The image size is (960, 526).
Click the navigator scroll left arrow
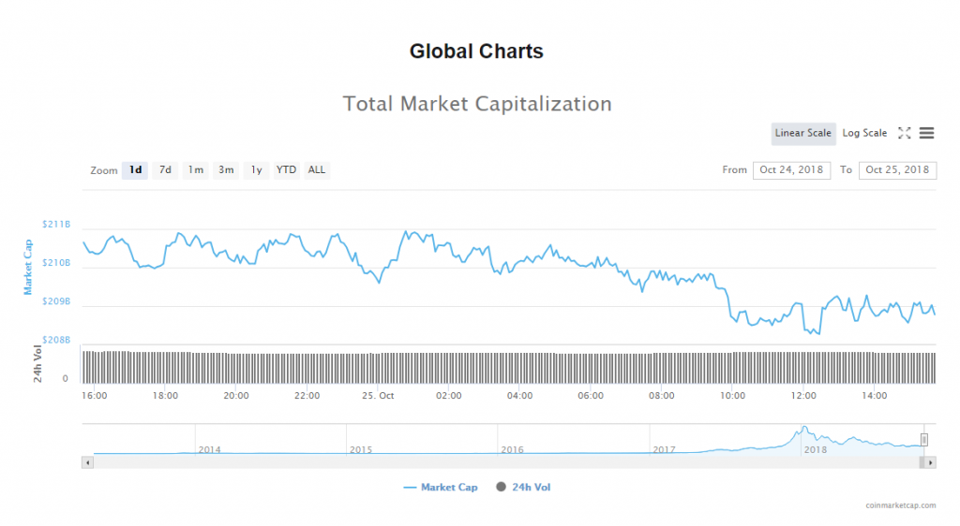(x=88, y=462)
